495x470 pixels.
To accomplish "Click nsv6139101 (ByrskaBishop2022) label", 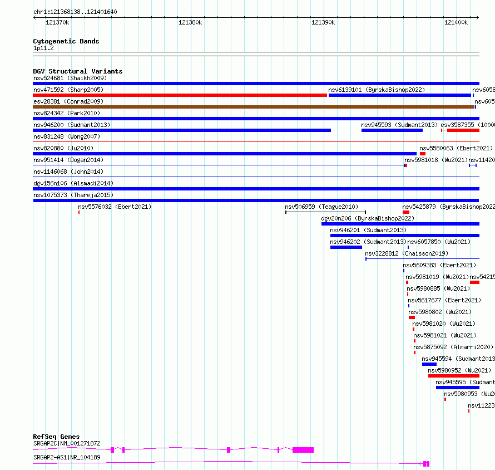I will (x=377, y=90).
